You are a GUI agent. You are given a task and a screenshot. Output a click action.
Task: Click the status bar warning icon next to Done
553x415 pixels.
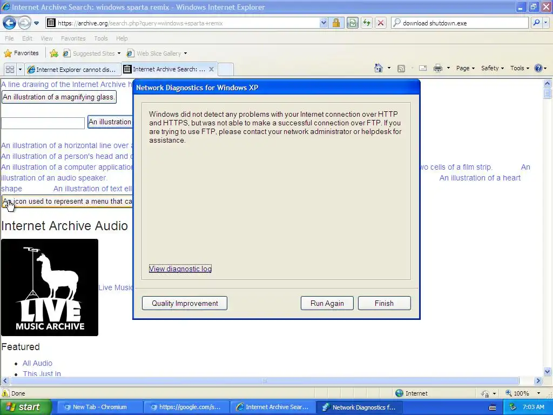(x=5, y=393)
